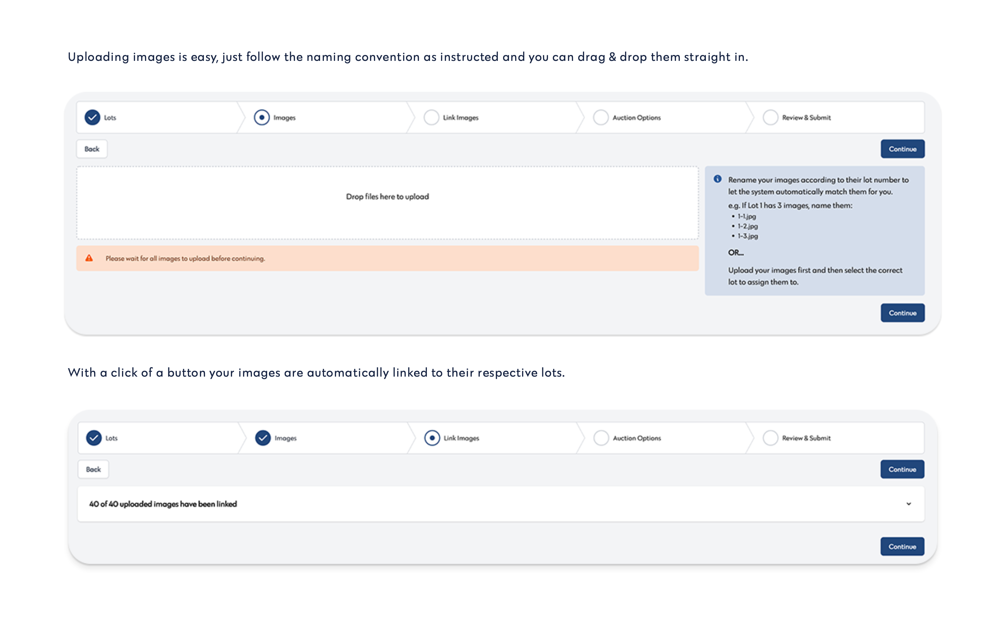The height and width of the screenshot is (619, 981).
Task: Click Back in the link images panel
Action: point(93,469)
